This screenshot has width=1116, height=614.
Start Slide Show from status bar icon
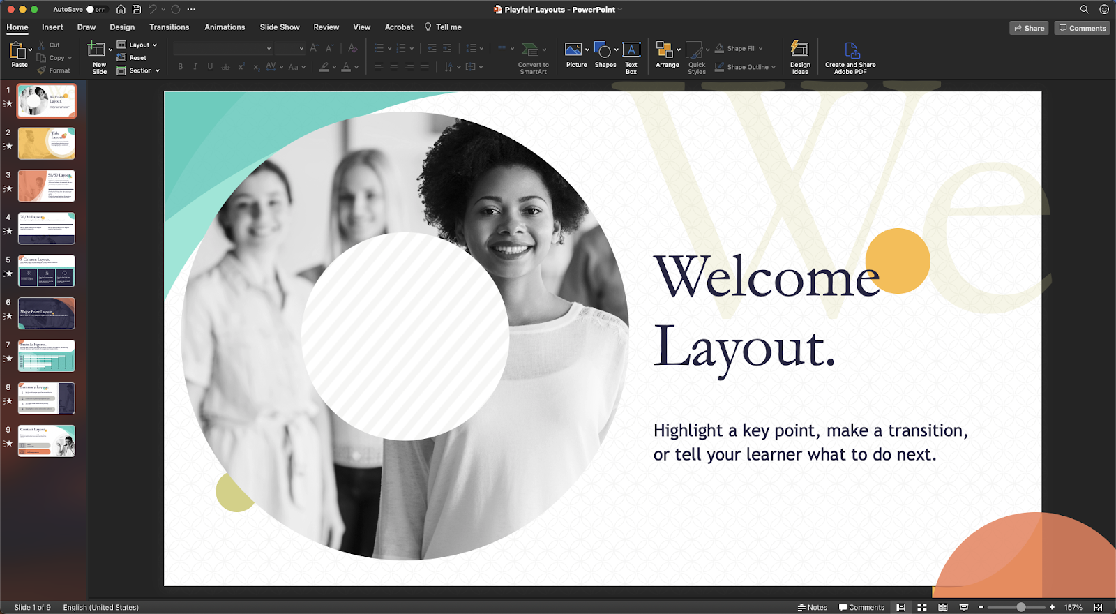(x=964, y=607)
